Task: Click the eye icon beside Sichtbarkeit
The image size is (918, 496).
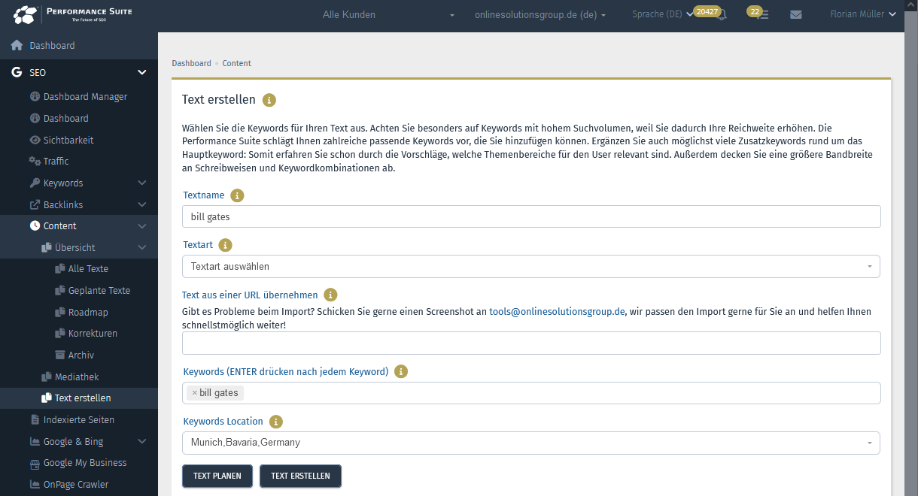Action: (x=35, y=141)
